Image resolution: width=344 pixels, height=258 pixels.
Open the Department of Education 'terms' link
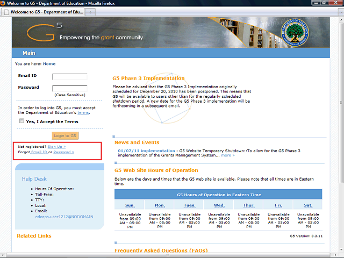(83, 113)
